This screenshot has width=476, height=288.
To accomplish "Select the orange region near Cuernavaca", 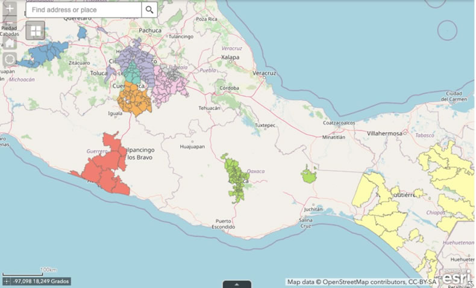I will pyautogui.click(x=134, y=99).
